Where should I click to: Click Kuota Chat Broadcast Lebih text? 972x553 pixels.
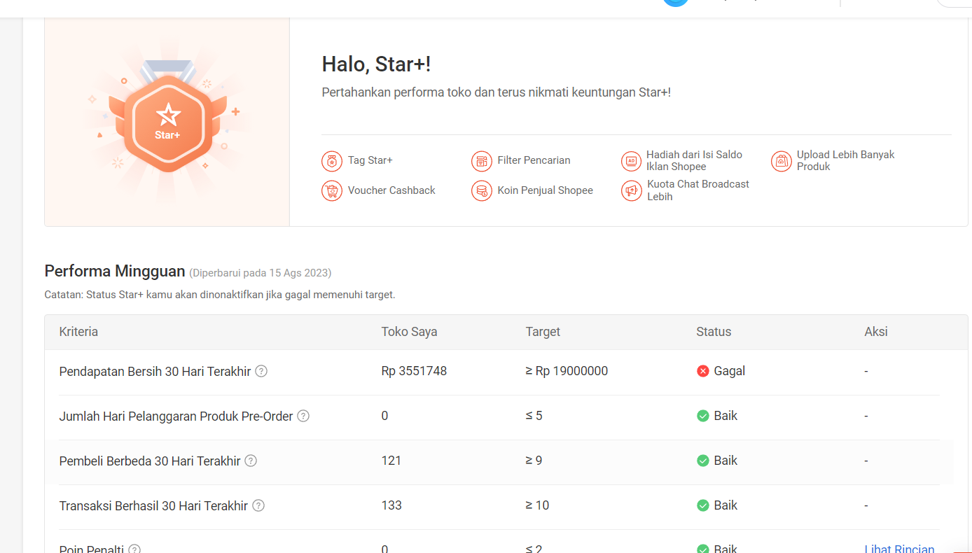(x=698, y=190)
